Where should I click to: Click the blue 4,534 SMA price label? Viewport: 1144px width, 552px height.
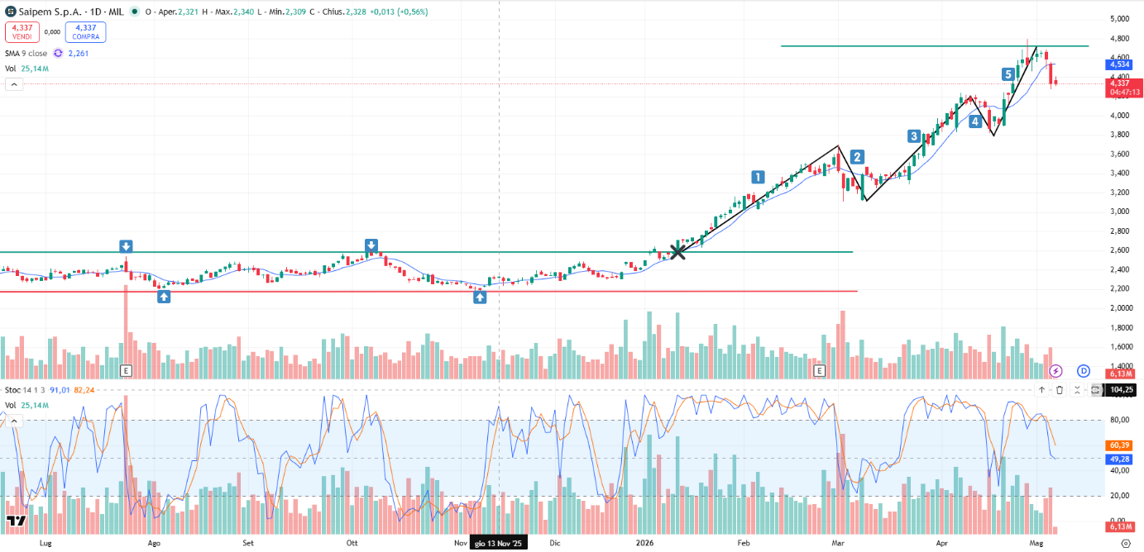point(1120,64)
